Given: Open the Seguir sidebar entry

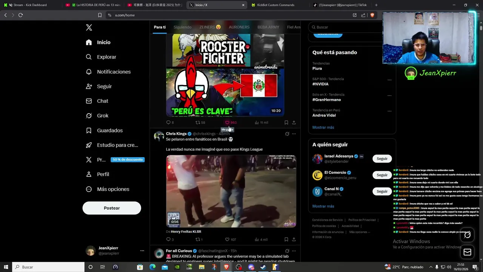Looking at the screenshot, I should [99, 87].
